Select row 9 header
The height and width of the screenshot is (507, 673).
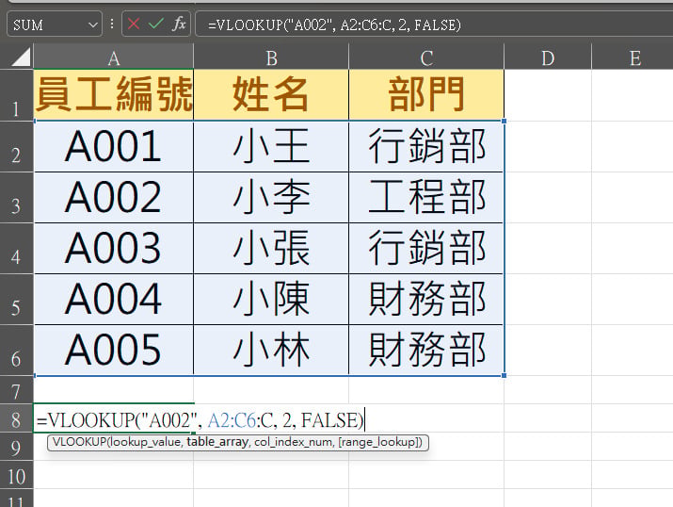coord(16,447)
